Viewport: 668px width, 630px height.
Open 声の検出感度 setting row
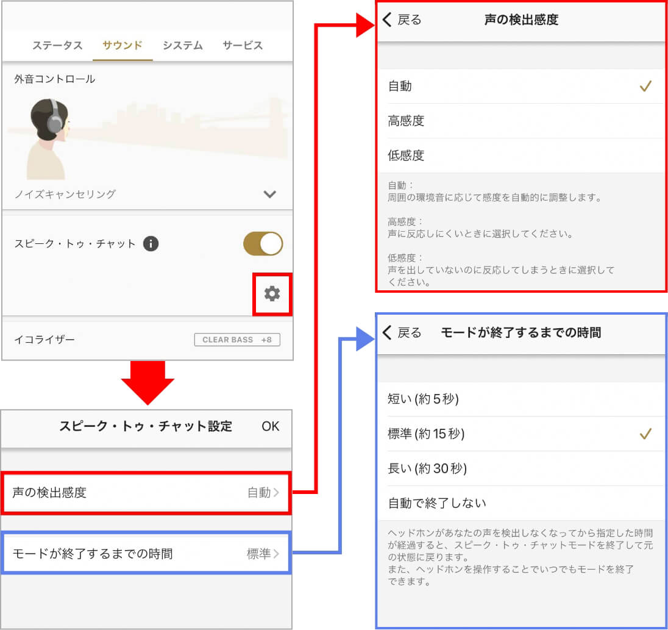146,493
